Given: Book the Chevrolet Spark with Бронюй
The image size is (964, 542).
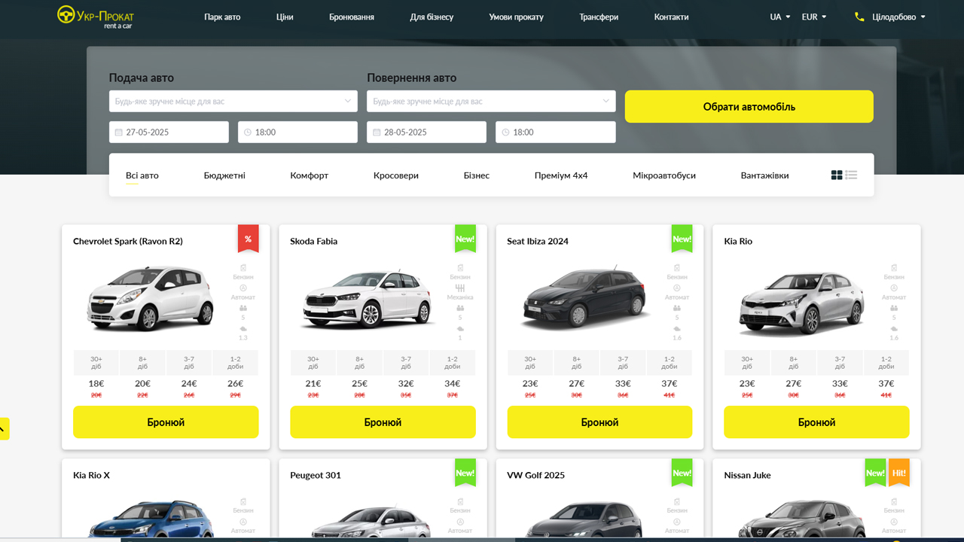Looking at the screenshot, I should (166, 422).
